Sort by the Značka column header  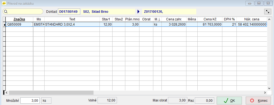tap(19, 19)
